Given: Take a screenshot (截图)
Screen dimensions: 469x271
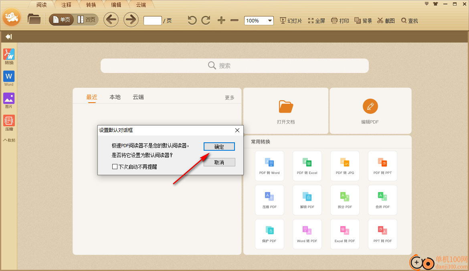Looking at the screenshot, I should click(x=386, y=20).
